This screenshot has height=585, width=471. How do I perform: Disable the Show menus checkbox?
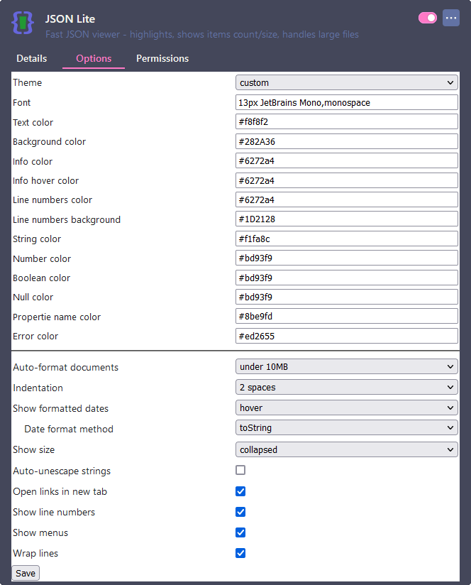(240, 532)
